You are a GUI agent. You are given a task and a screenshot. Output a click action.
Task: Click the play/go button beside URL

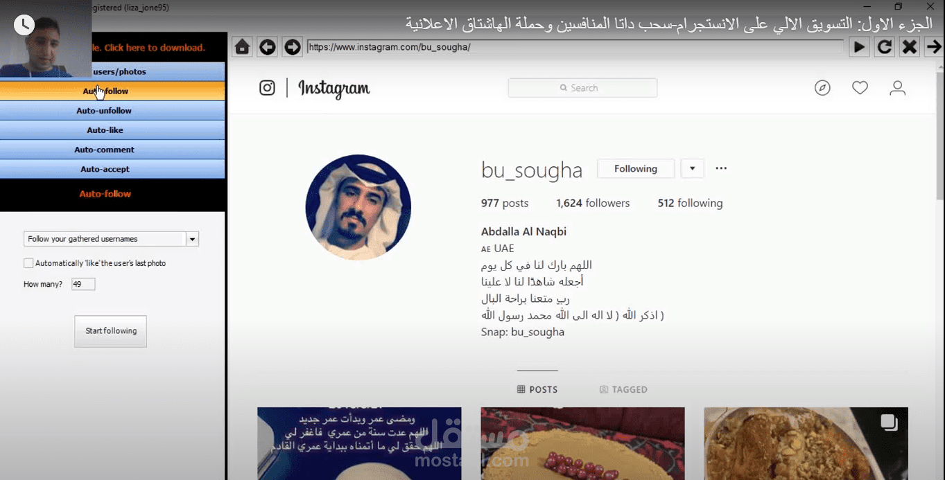(x=859, y=47)
